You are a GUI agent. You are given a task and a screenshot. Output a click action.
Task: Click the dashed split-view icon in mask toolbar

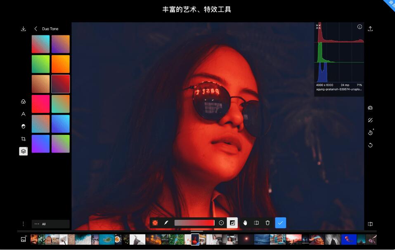[256, 223]
